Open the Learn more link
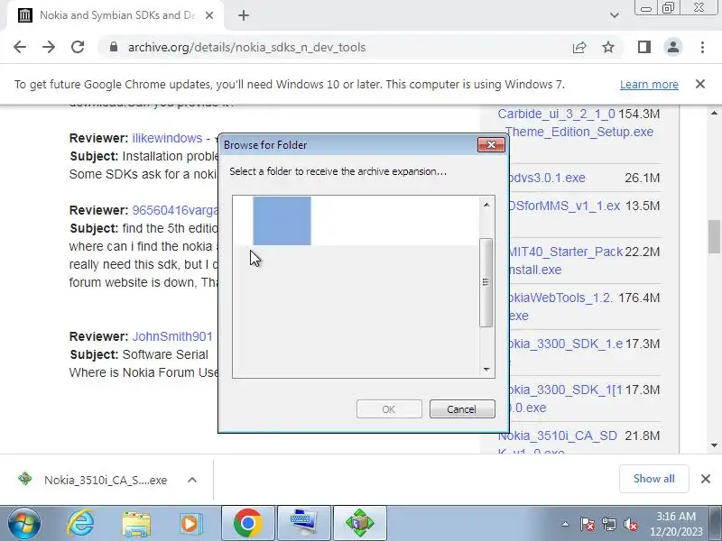This screenshot has height=541, width=722. tap(649, 84)
